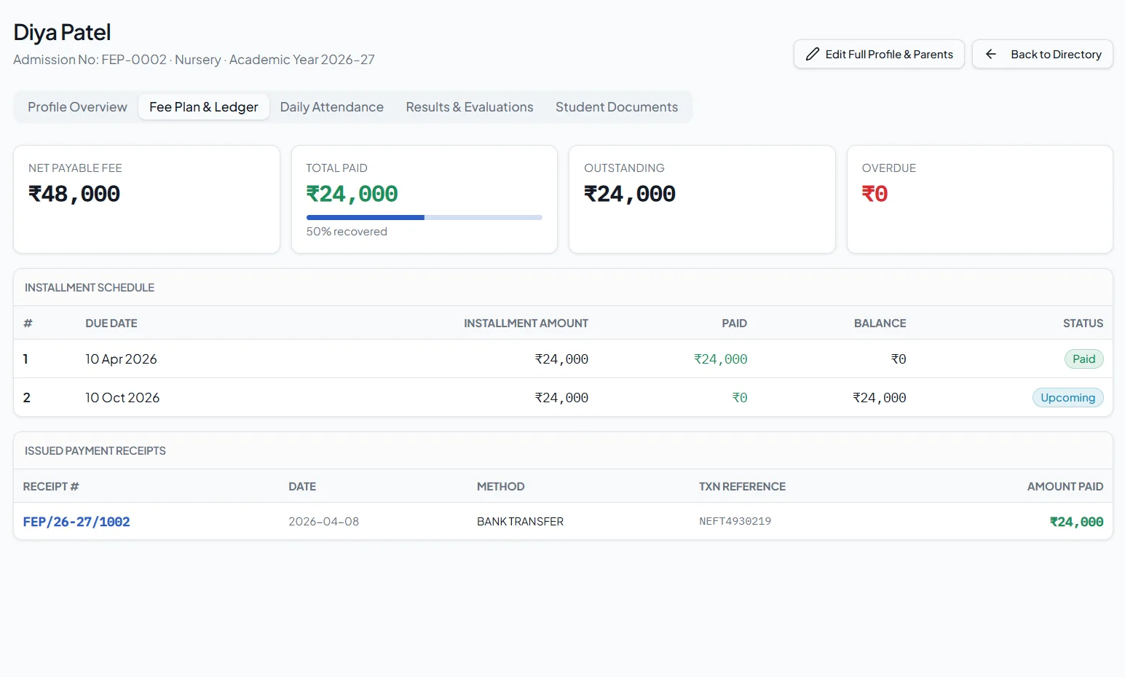The height and width of the screenshot is (677, 1125).
Task: Click the TXN Reference column header
Action: (x=742, y=486)
